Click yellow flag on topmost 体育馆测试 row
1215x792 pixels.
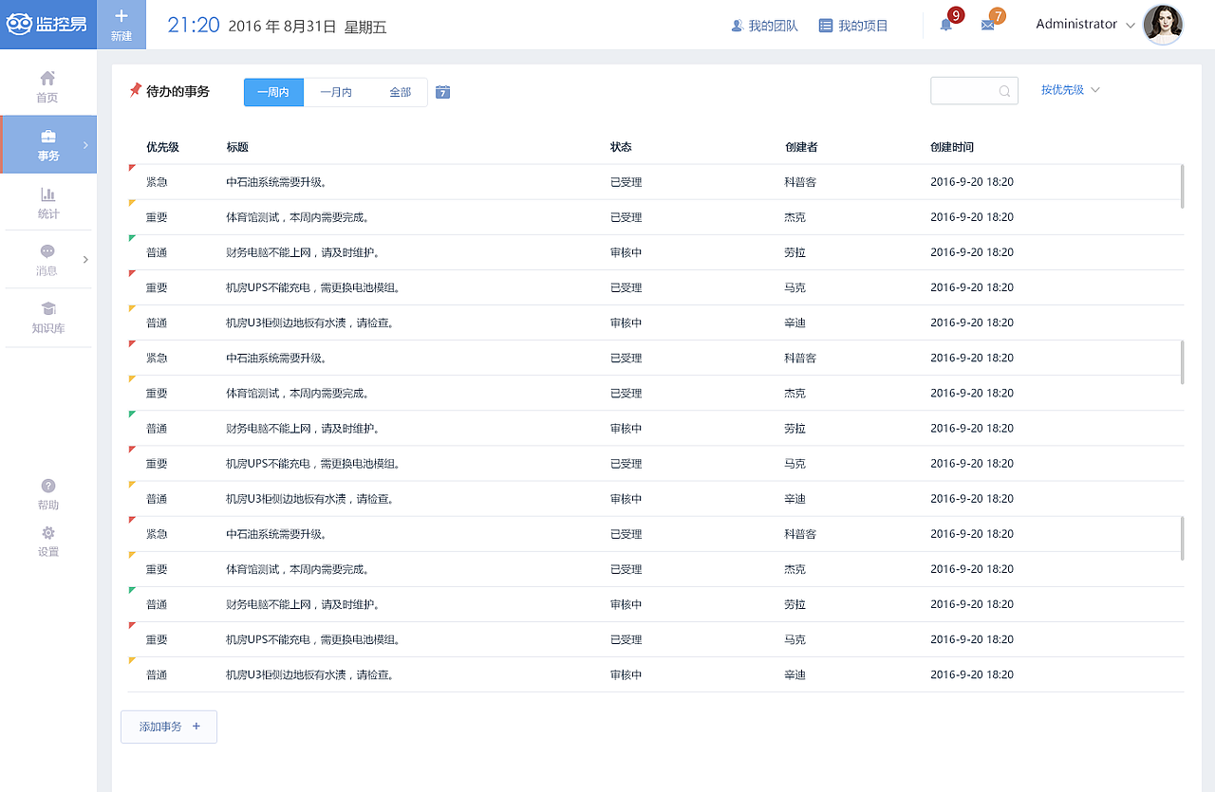[132, 203]
